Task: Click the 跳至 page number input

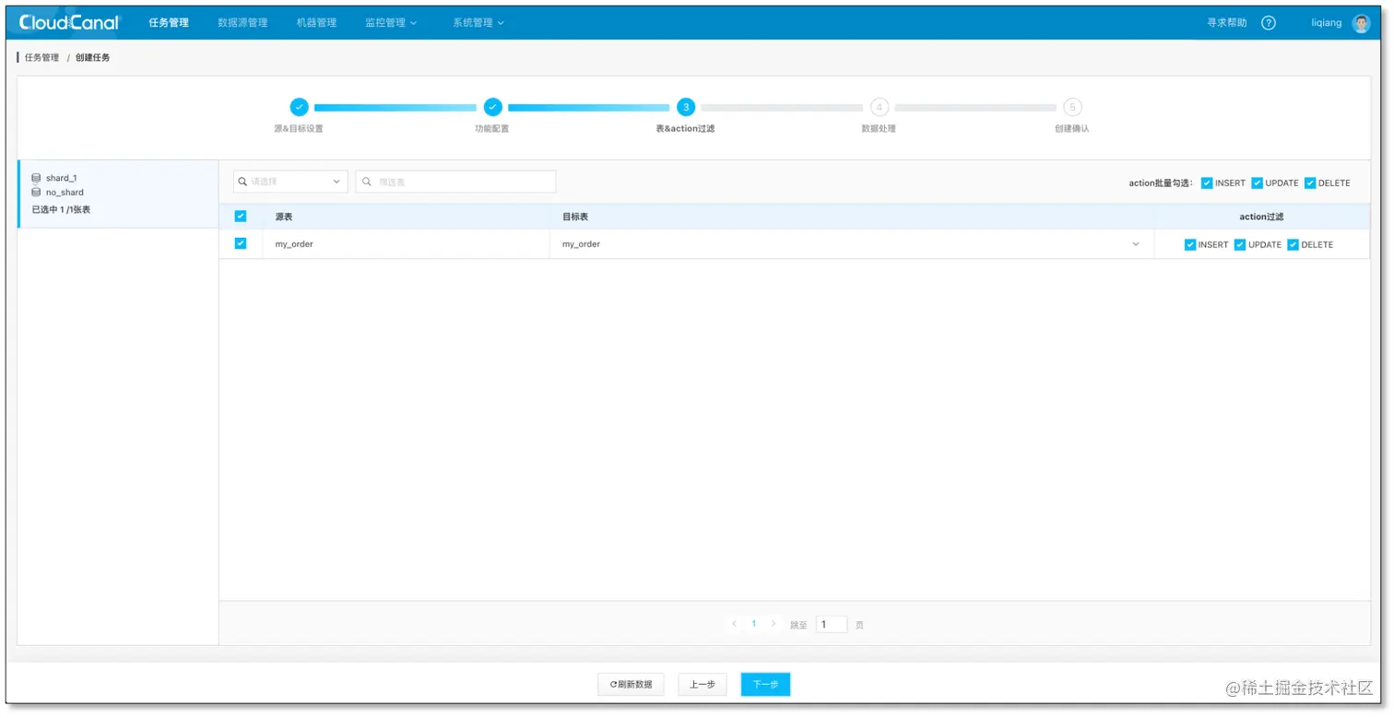Action: (x=832, y=624)
